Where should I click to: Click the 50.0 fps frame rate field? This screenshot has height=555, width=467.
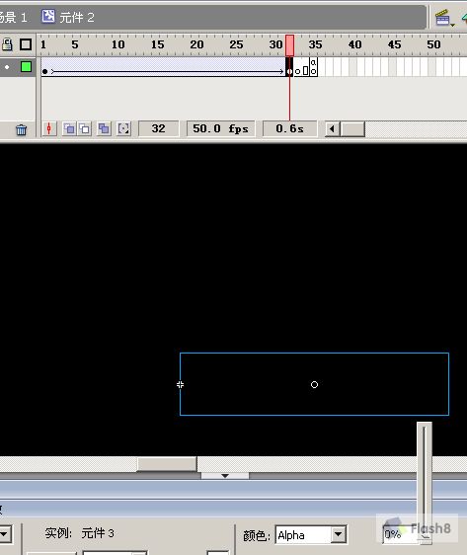pyautogui.click(x=220, y=128)
